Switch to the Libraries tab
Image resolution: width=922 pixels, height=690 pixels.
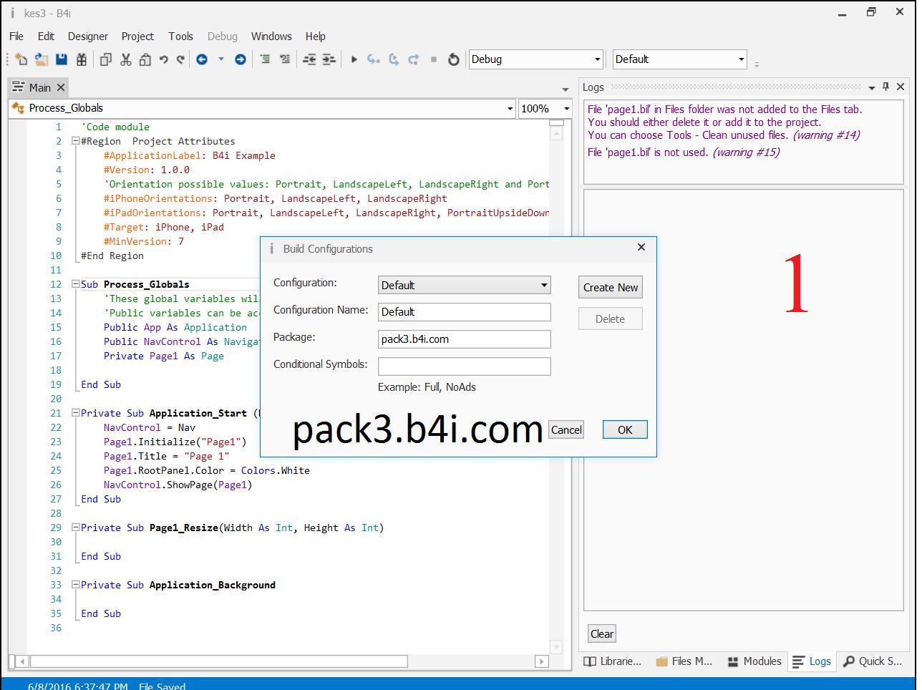(613, 661)
